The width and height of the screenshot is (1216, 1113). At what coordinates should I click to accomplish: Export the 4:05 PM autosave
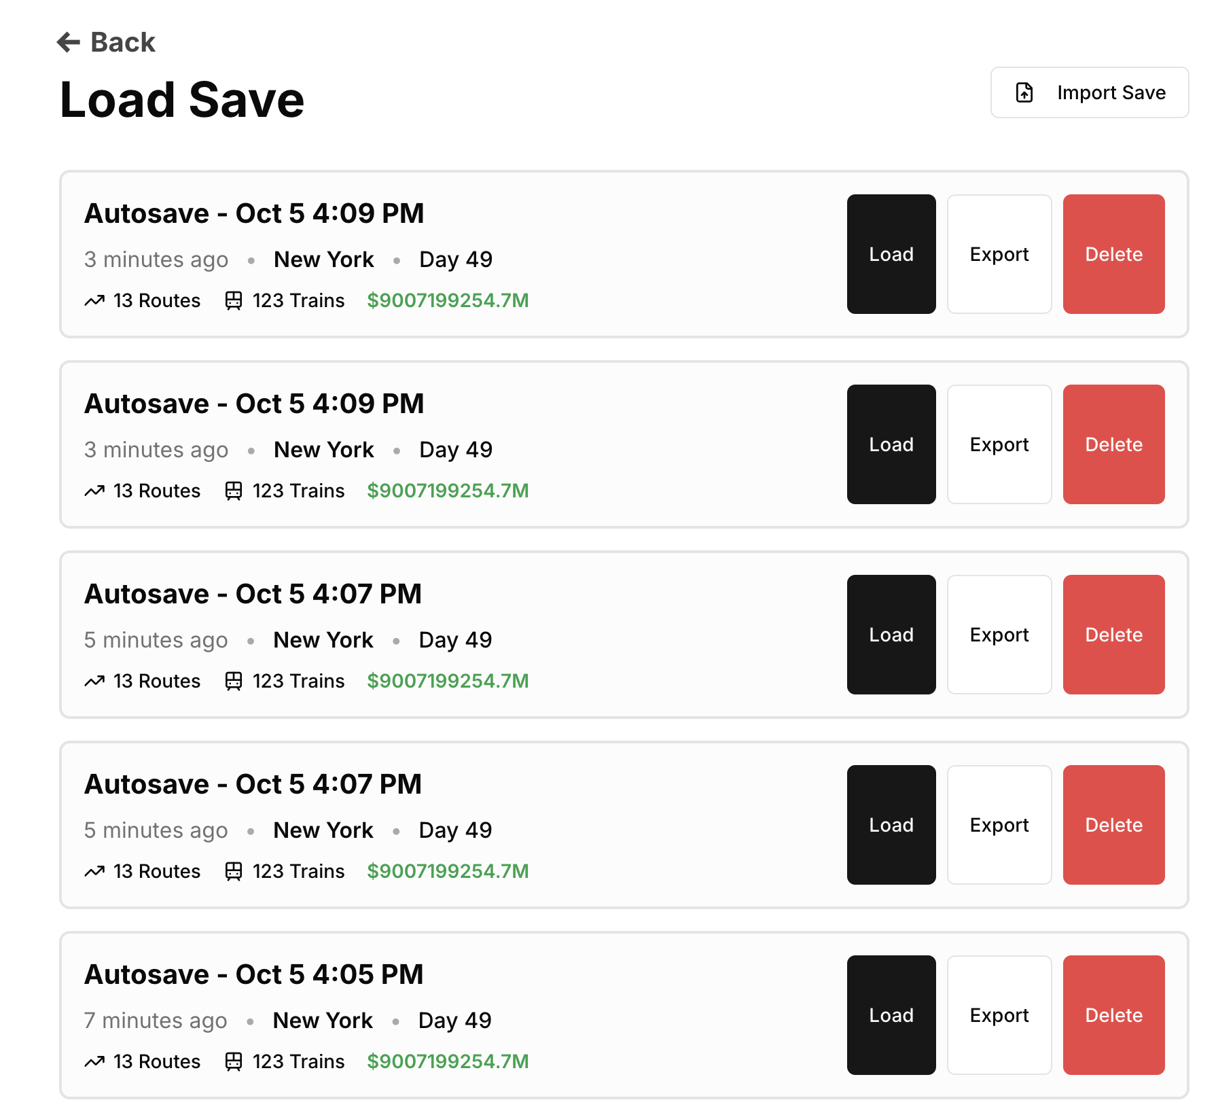point(999,1015)
